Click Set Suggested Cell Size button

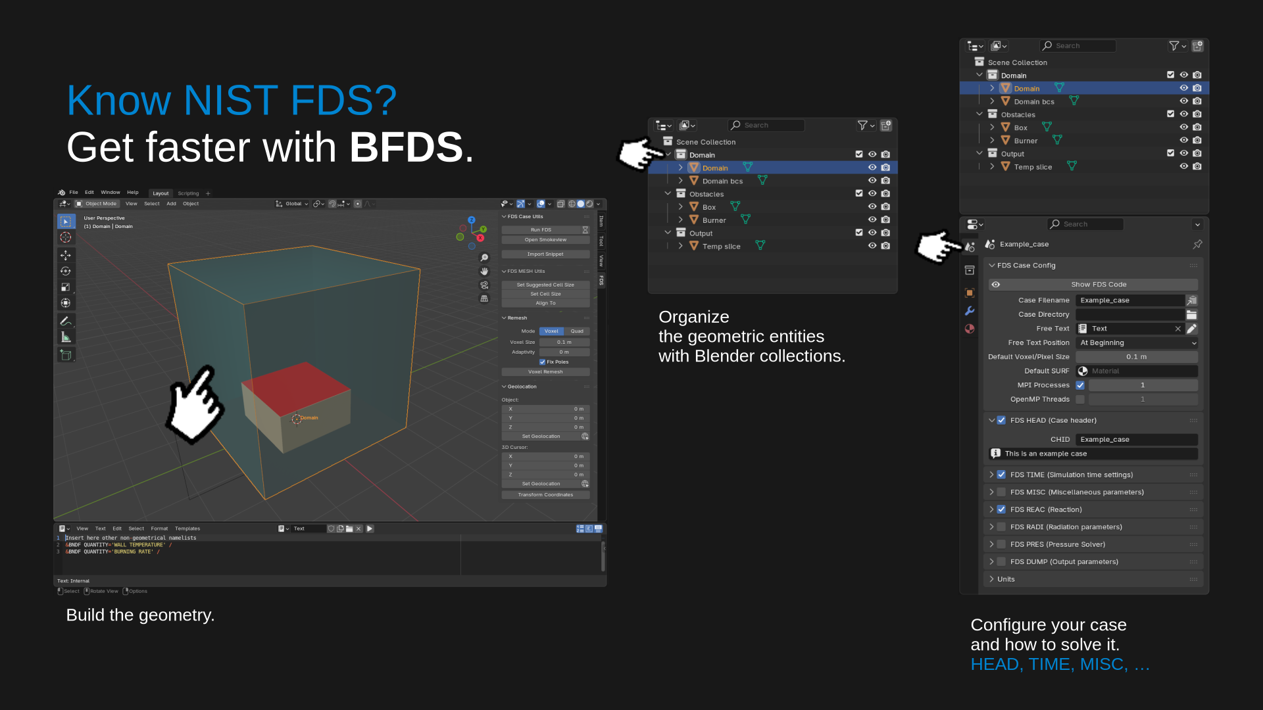545,285
